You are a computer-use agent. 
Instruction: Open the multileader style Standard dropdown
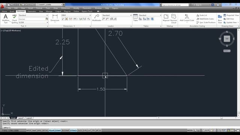coord(117,15)
